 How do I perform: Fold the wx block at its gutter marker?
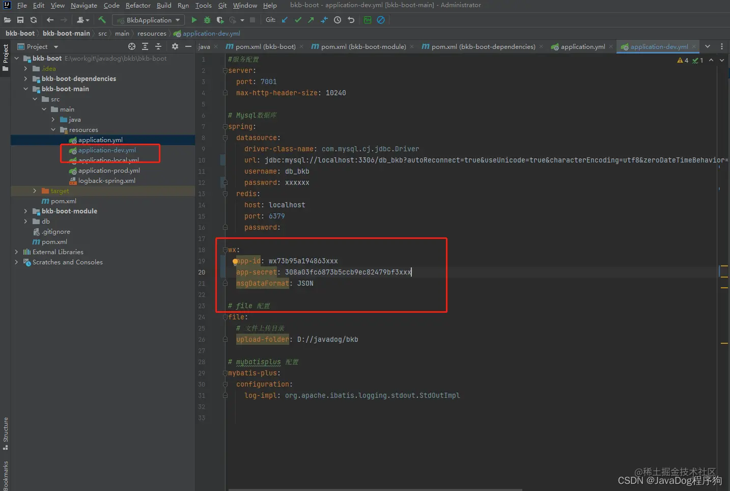tap(225, 250)
